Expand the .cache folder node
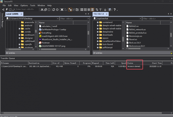This screenshot has height=117, width=173. (19, 29)
